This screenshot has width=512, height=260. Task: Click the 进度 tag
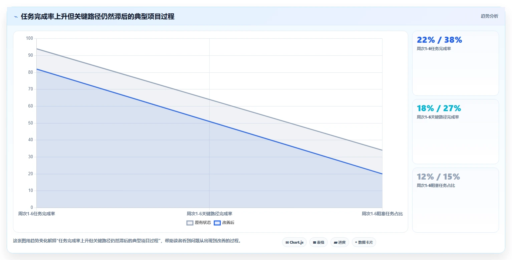340,242
